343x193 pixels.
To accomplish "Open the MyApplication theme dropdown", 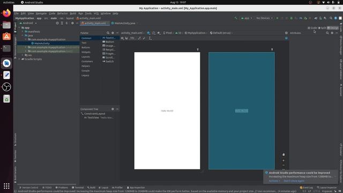I will pyautogui.click(x=196, y=33).
